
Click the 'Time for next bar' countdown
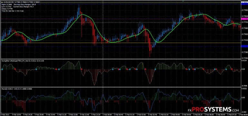[12, 11]
